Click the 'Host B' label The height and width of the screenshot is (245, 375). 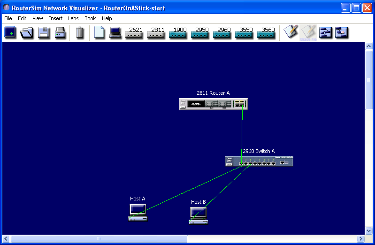point(198,202)
